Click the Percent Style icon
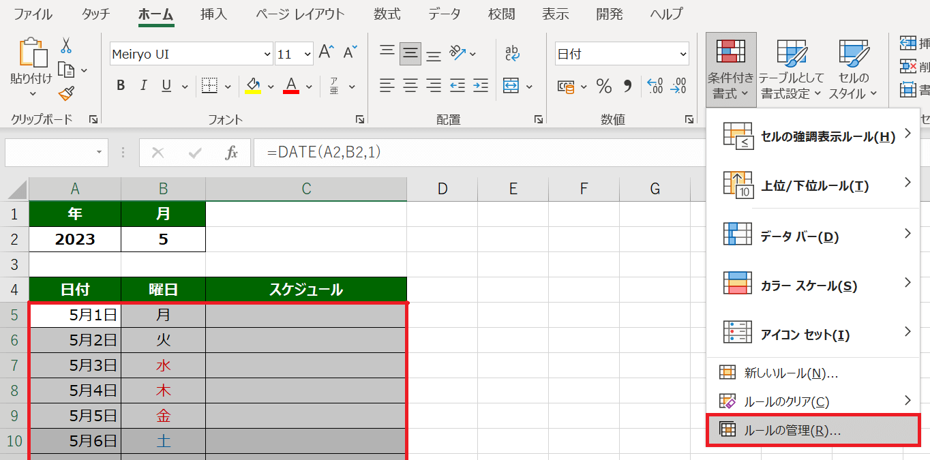The width and height of the screenshot is (930, 460). click(x=604, y=86)
